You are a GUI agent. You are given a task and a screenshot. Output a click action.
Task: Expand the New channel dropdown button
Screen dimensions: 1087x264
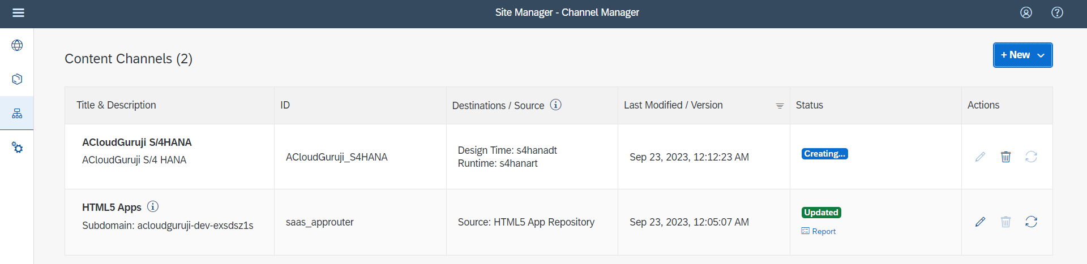click(1022, 55)
